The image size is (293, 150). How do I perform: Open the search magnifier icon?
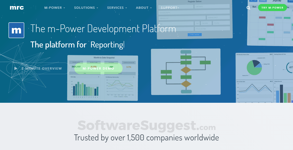248,8
